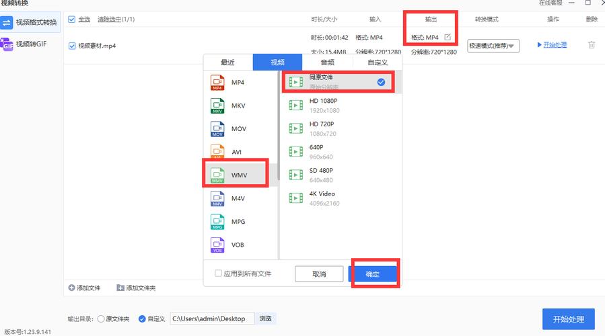This screenshot has width=605, height=336.
Task: Enable 应用到所有文件 checkbox
Action: pos(218,274)
